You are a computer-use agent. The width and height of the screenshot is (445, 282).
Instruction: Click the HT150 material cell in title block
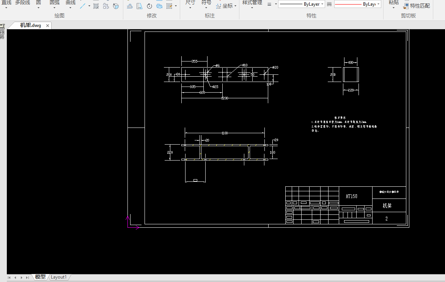(x=351, y=196)
